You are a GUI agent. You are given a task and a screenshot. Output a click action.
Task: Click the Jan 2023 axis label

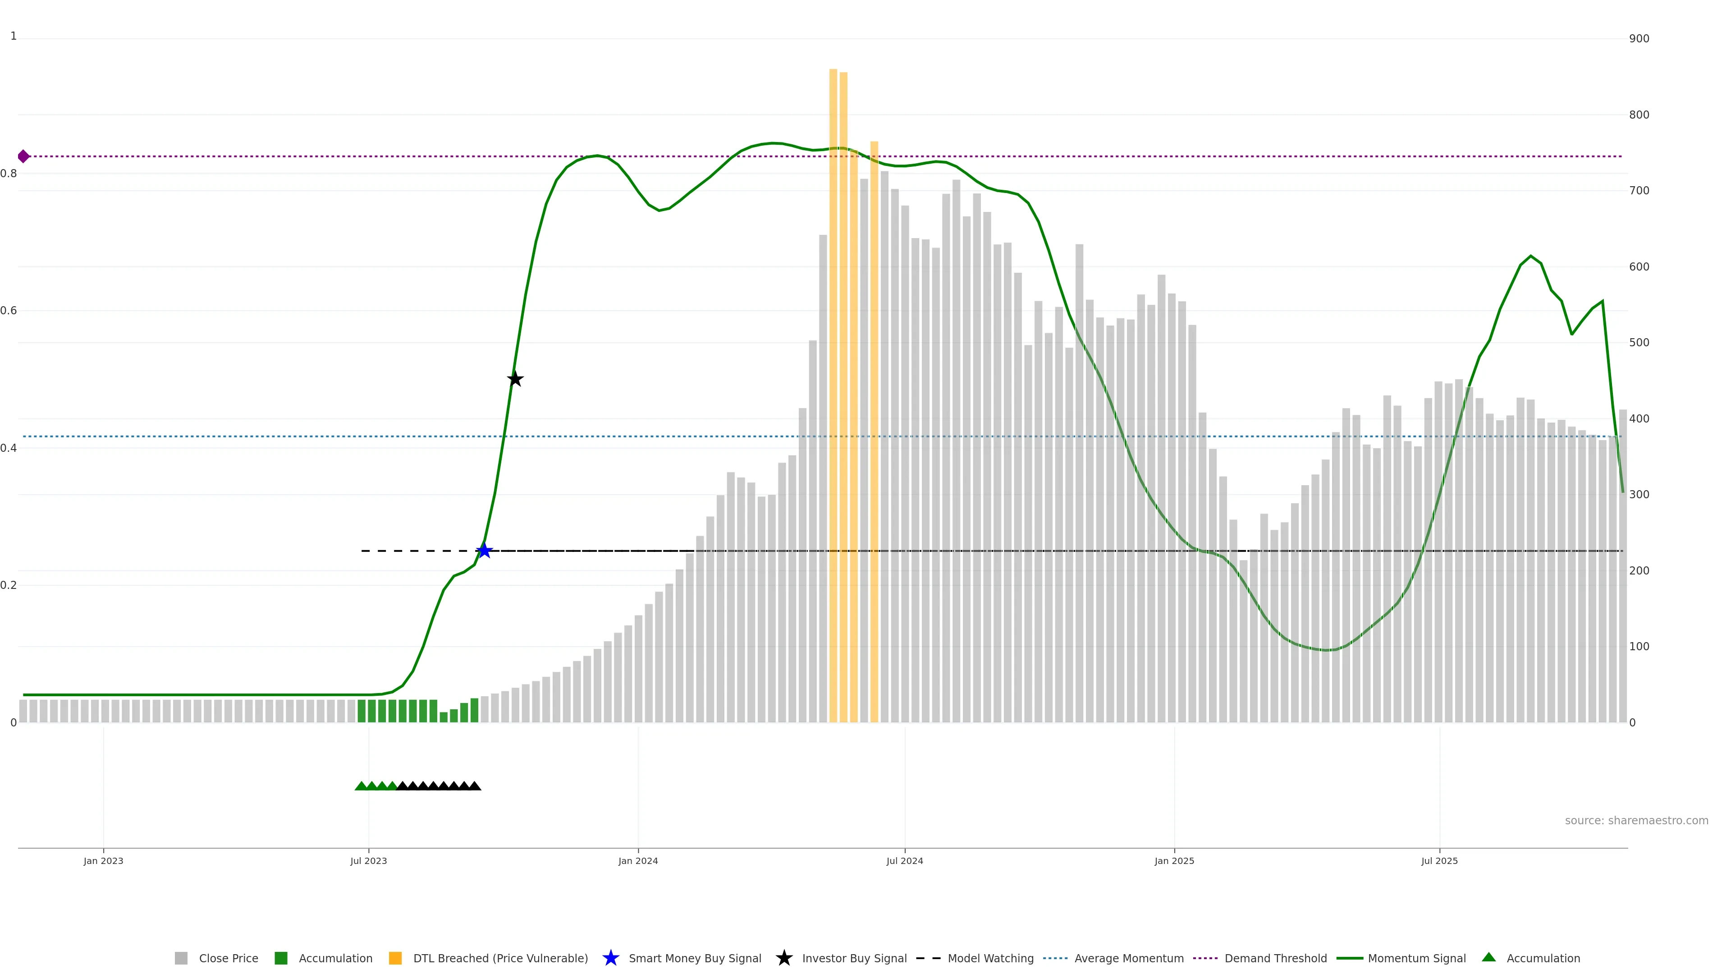(x=104, y=860)
